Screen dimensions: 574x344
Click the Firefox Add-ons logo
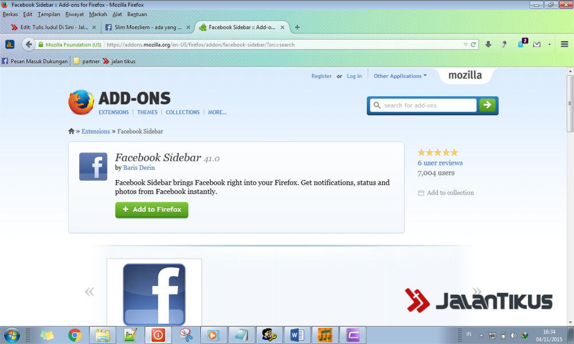81,103
